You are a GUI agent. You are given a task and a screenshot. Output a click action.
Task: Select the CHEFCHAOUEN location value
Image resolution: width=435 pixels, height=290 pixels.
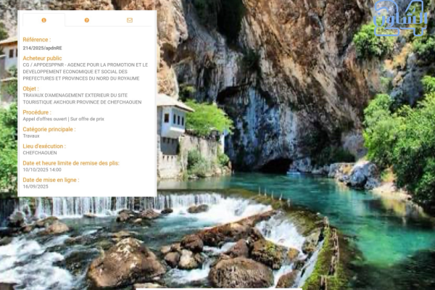pos(40,153)
